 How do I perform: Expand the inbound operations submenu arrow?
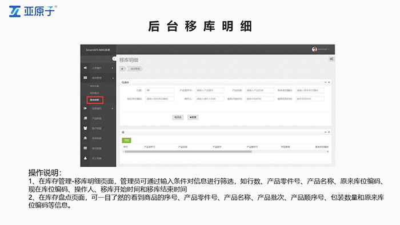pos(112,68)
